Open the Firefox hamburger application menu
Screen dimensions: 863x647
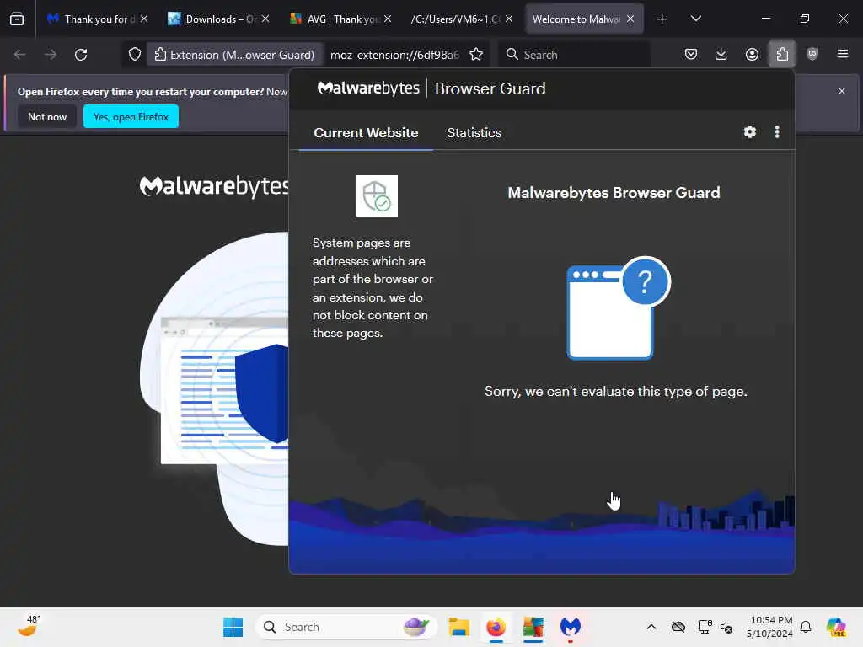[x=843, y=54]
